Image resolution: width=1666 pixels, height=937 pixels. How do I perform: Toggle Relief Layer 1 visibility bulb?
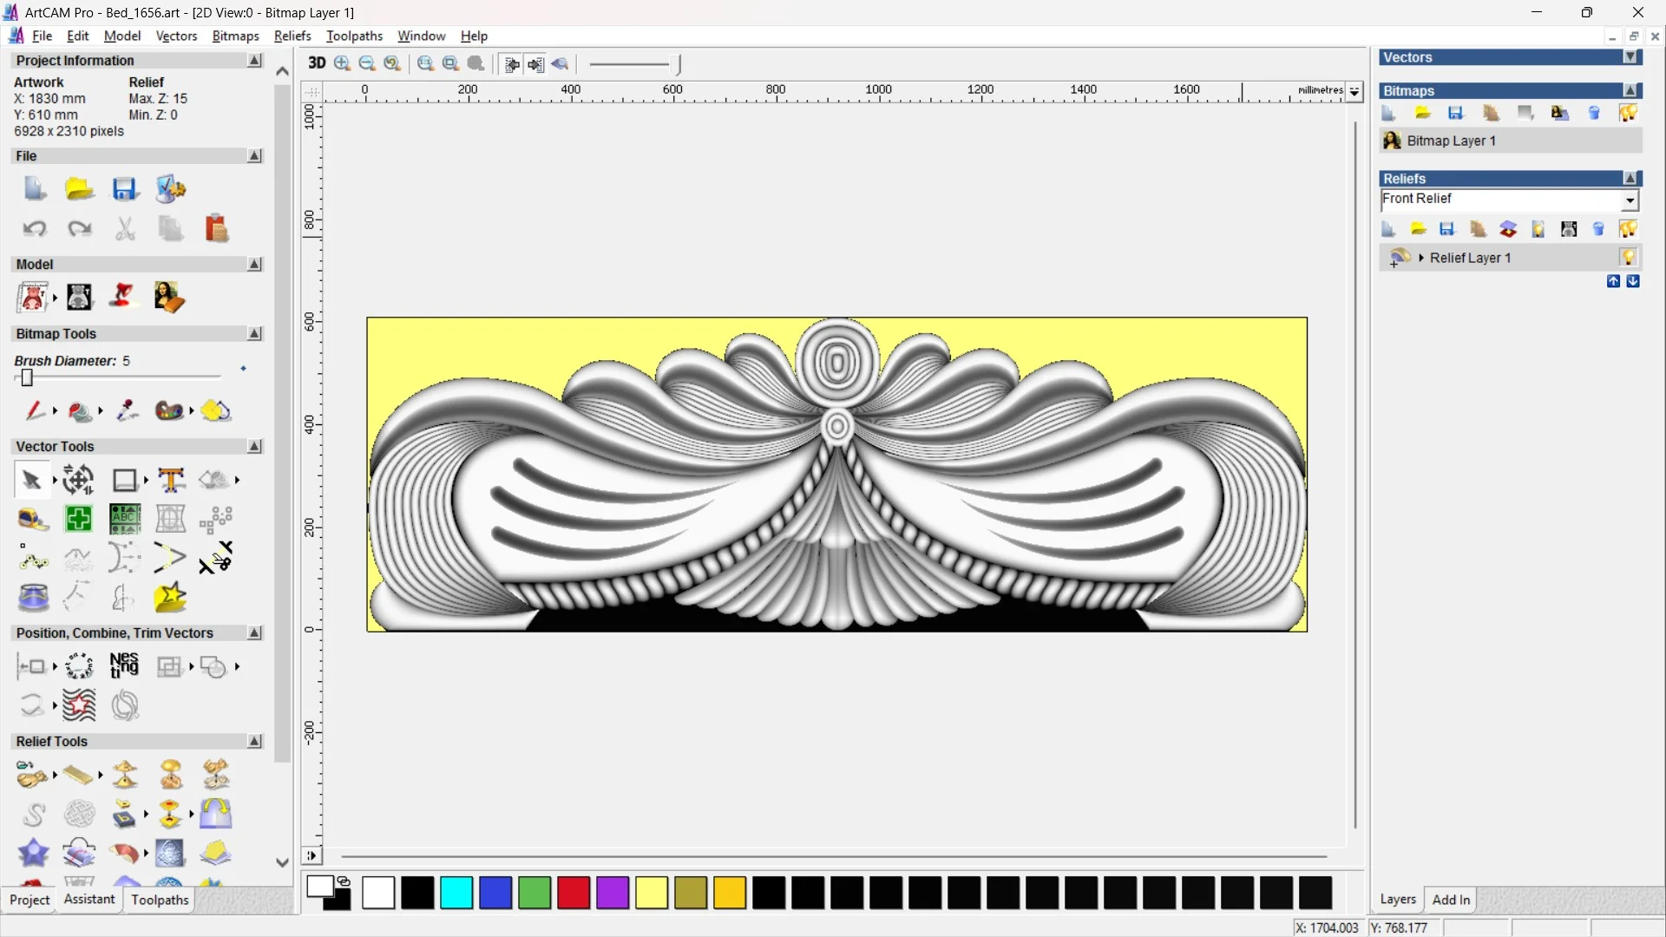pos(1628,258)
